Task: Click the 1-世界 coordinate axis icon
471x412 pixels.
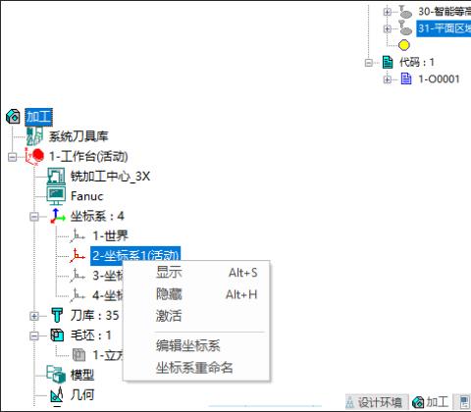Action: click(x=78, y=235)
